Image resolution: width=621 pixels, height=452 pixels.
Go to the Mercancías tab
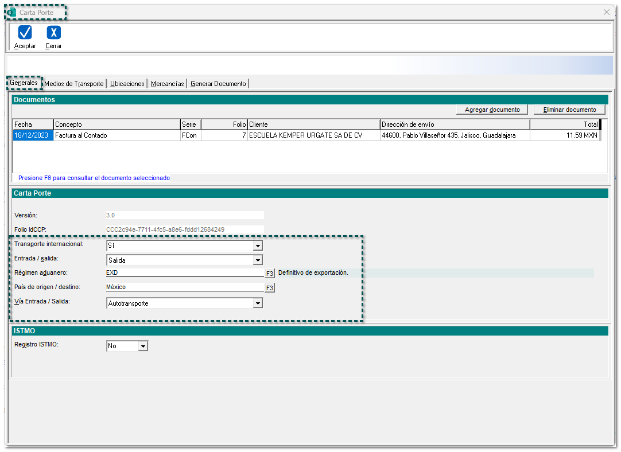(167, 84)
